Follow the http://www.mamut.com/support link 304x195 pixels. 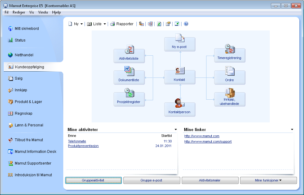(208, 141)
